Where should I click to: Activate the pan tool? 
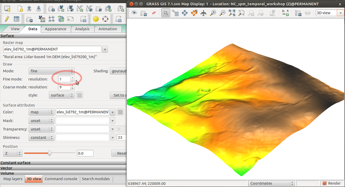point(185,13)
